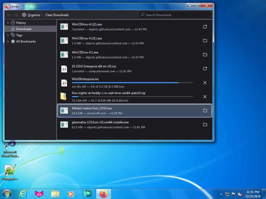
Task: Select the Microsoft Visual Studio desktop shortcut
Action: coord(10,149)
